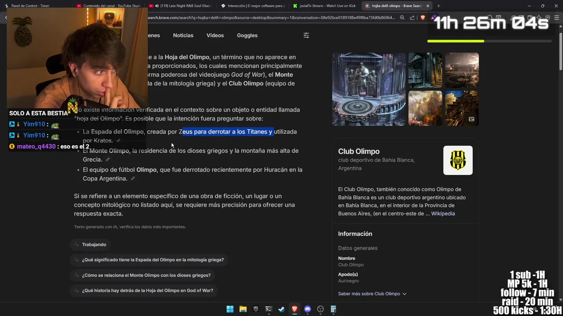The width and height of the screenshot is (563, 316).
Task: Open the bottom middle fiery battle thumbnail
Action: click(425, 108)
